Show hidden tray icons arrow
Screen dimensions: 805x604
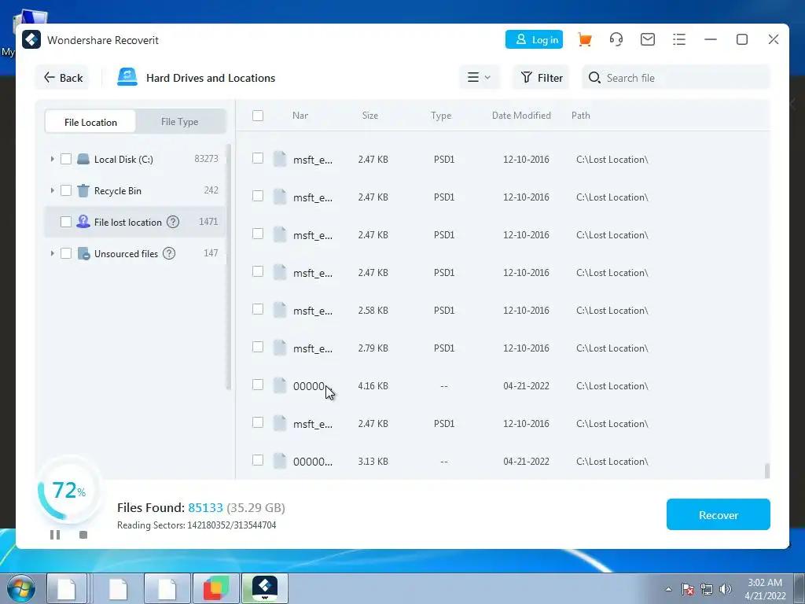click(668, 589)
